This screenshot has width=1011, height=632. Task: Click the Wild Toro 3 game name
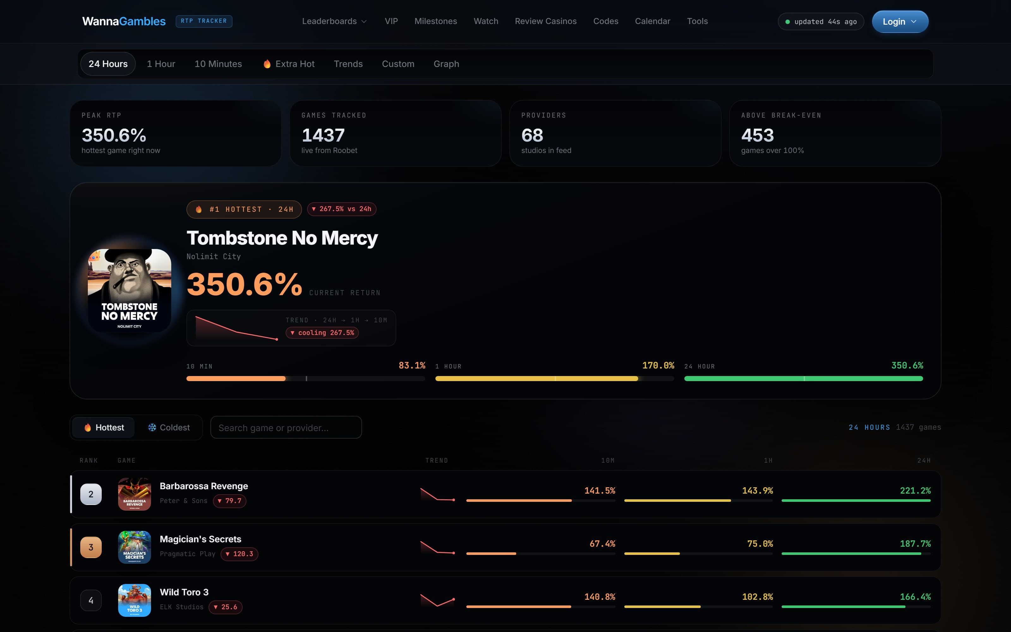(184, 592)
